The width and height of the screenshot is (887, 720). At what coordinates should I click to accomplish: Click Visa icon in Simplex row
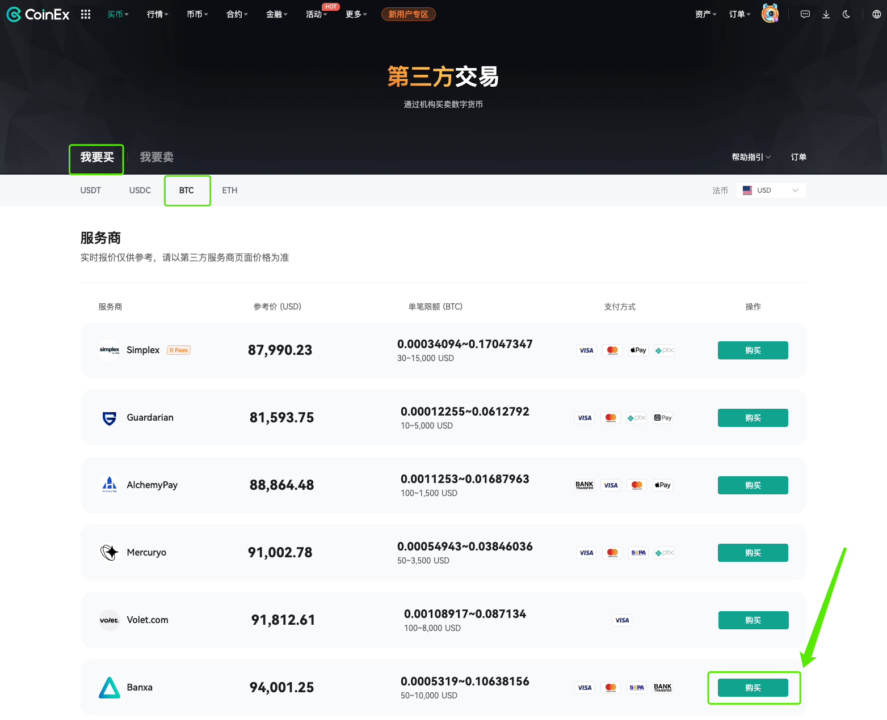pos(586,350)
